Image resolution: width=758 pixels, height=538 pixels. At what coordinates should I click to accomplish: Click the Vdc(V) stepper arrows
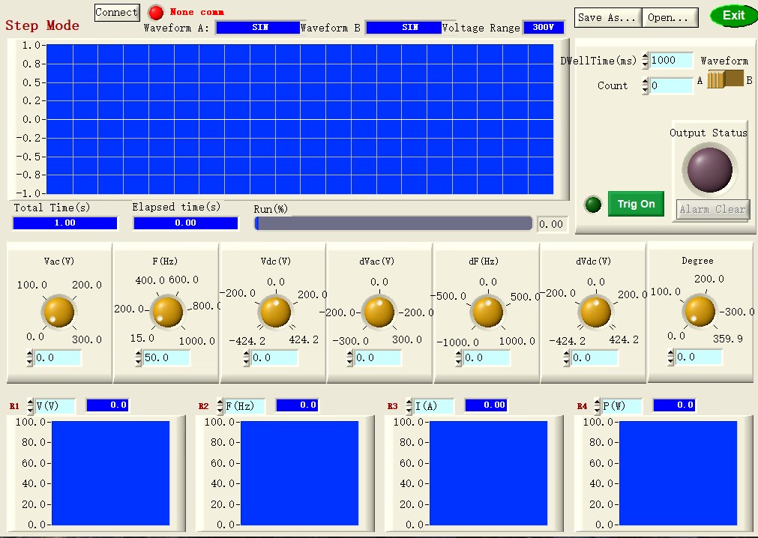(x=247, y=358)
